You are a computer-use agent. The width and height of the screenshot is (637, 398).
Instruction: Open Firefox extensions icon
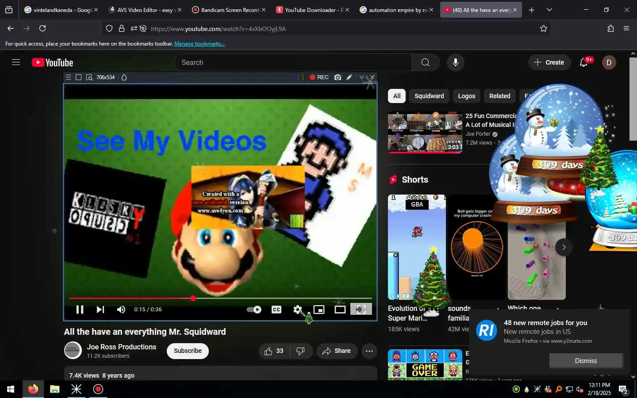610,28
